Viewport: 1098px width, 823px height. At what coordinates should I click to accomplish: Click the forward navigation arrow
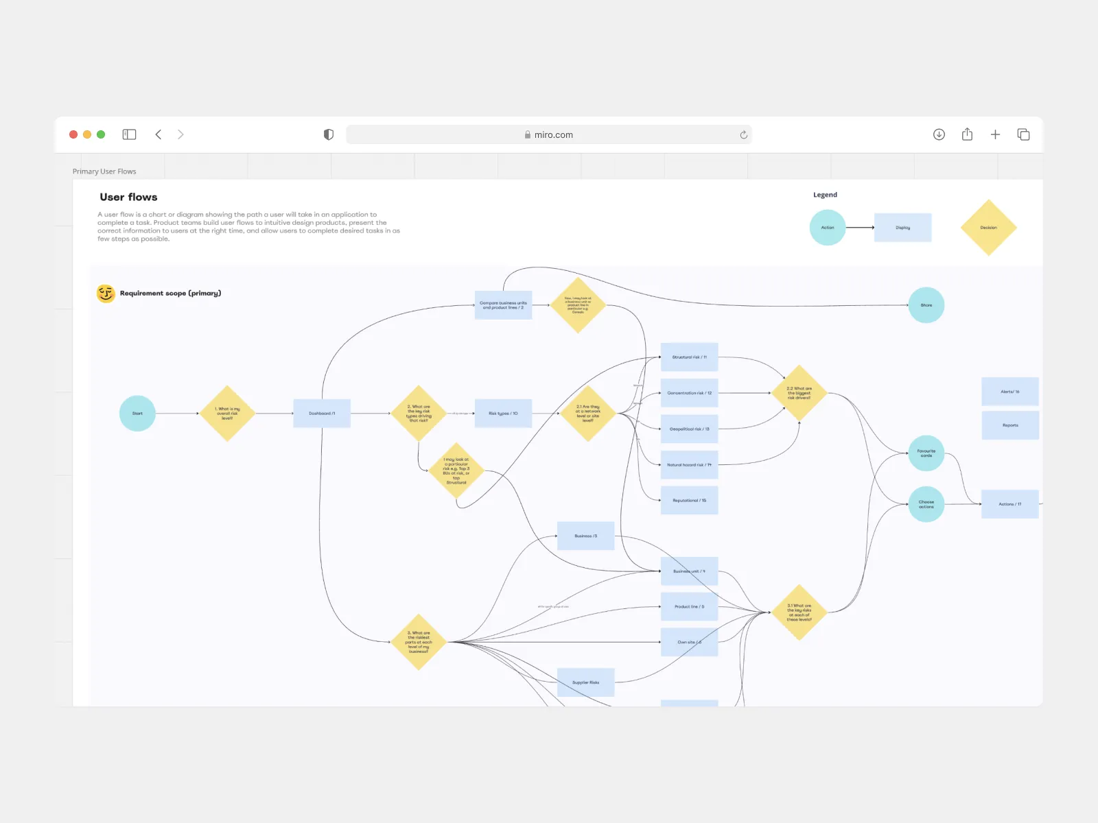[x=180, y=134]
